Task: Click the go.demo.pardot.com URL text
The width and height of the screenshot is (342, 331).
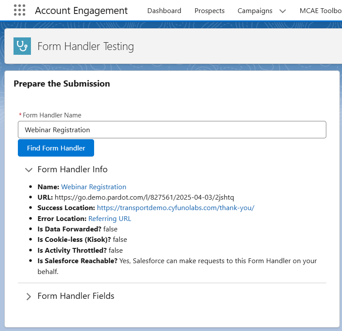Action: click(144, 197)
